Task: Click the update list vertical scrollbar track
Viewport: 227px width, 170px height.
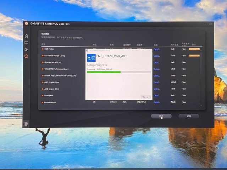Action: click(x=201, y=78)
